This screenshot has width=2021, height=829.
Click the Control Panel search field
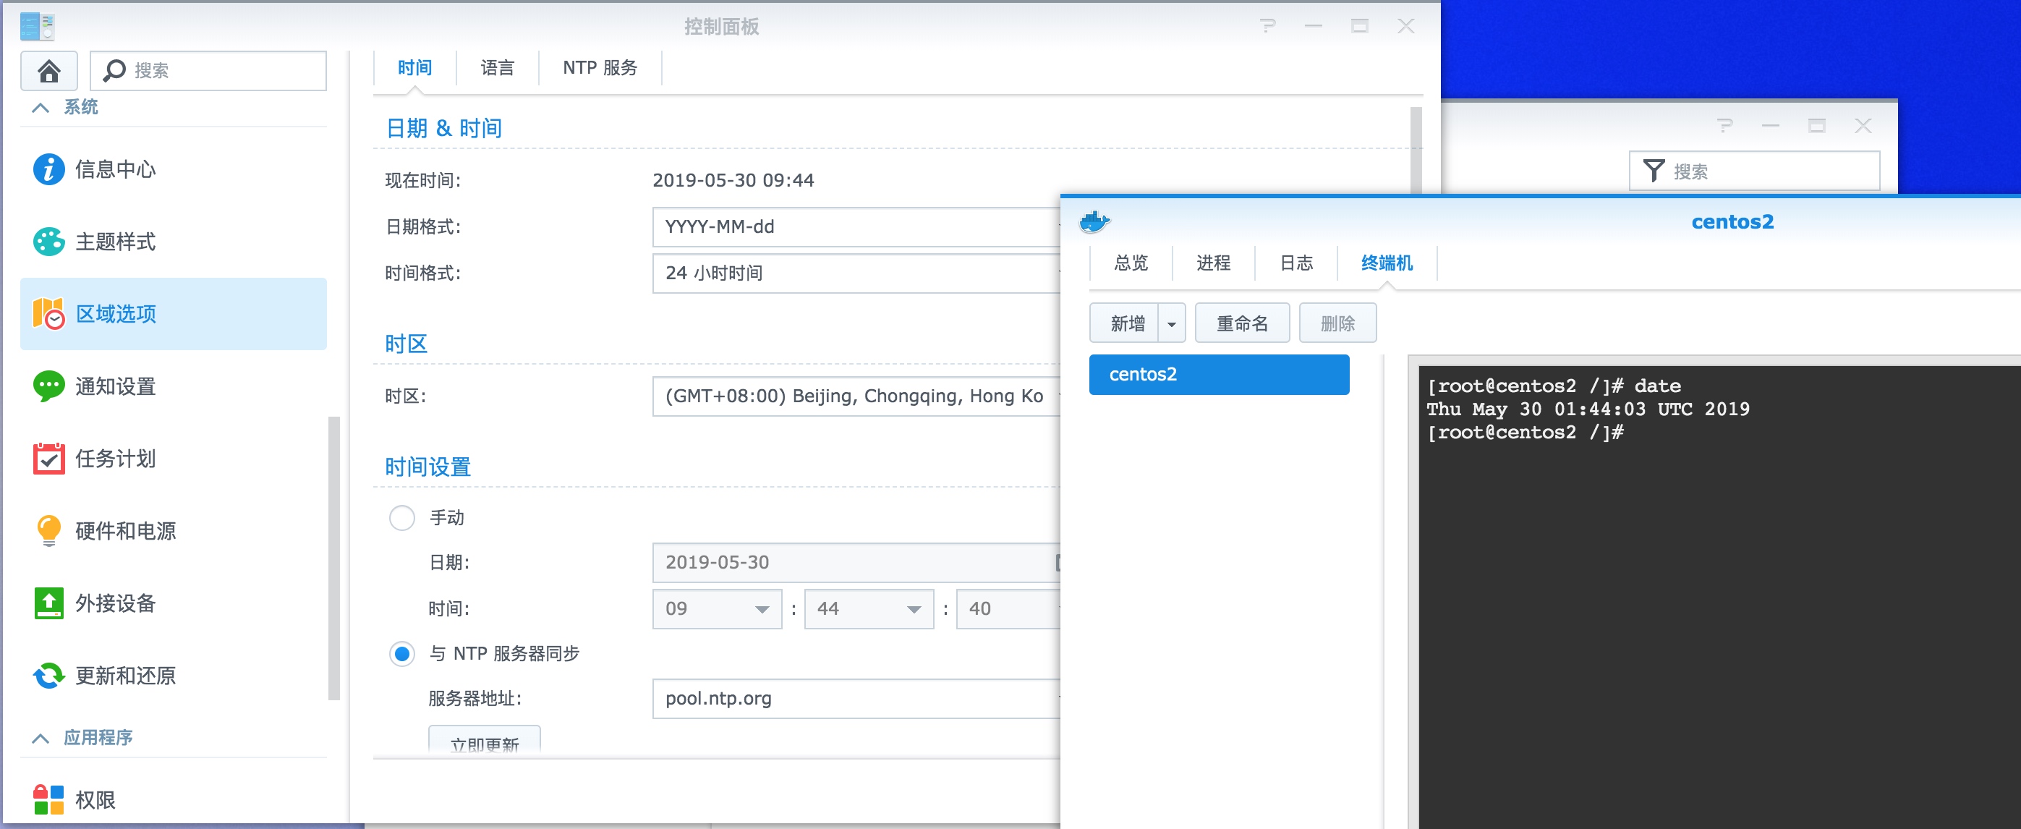[x=208, y=71]
